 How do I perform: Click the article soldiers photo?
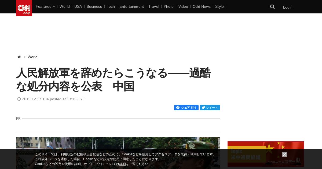(118, 153)
